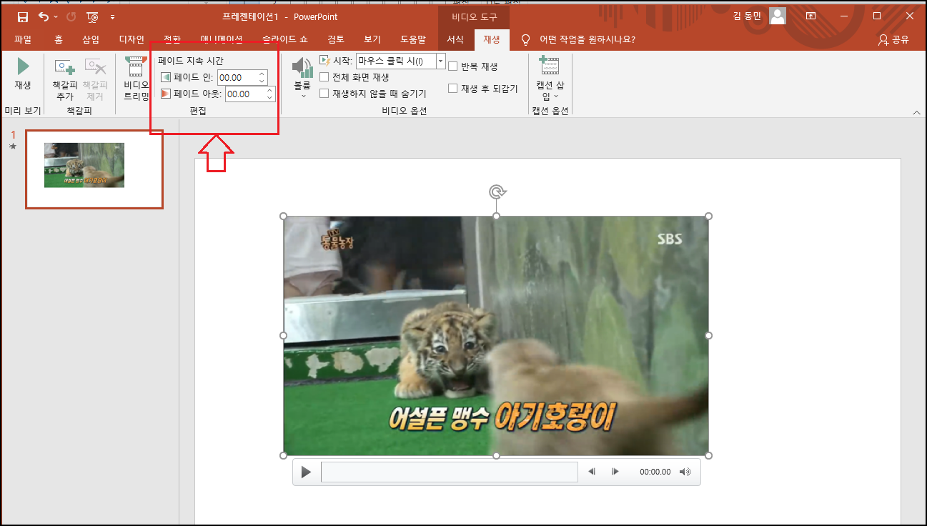
Task: Click the lightbulb Tell Me icon
Action: pyautogui.click(x=526, y=39)
